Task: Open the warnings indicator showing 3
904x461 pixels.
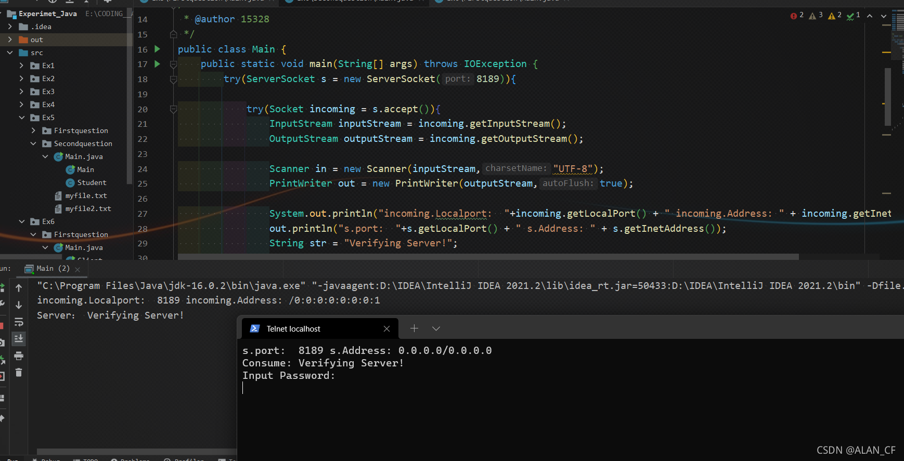Action: point(816,16)
